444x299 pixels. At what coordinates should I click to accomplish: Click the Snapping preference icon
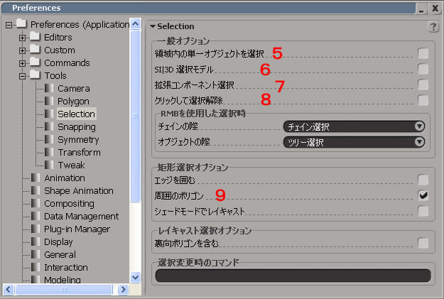click(49, 126)
